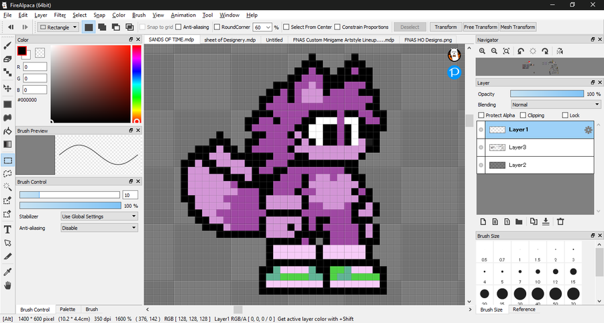
Task: Click the Mesh Transform button
Action: coord(517,27)
